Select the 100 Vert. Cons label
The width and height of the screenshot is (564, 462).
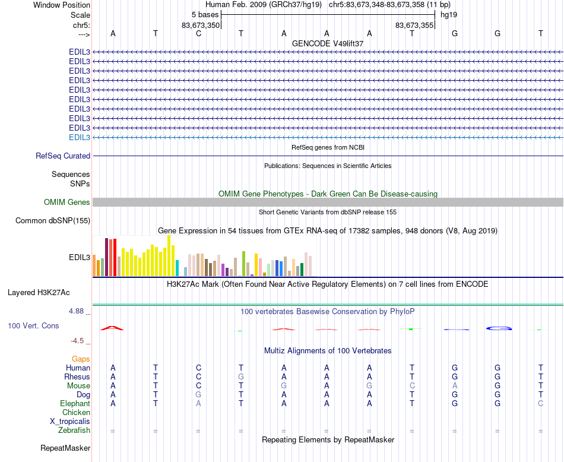pyautogui.click(x=33, y=325)
